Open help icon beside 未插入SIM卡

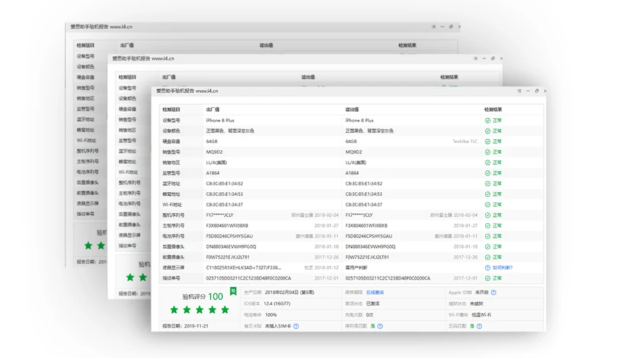296,326
